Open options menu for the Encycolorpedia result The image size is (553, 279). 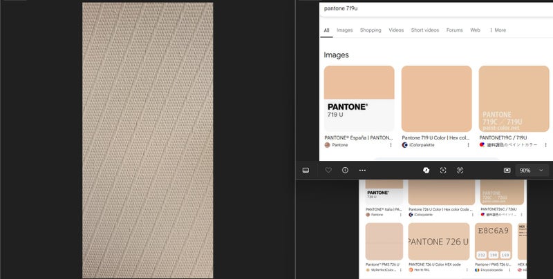(x=509, y=270)
